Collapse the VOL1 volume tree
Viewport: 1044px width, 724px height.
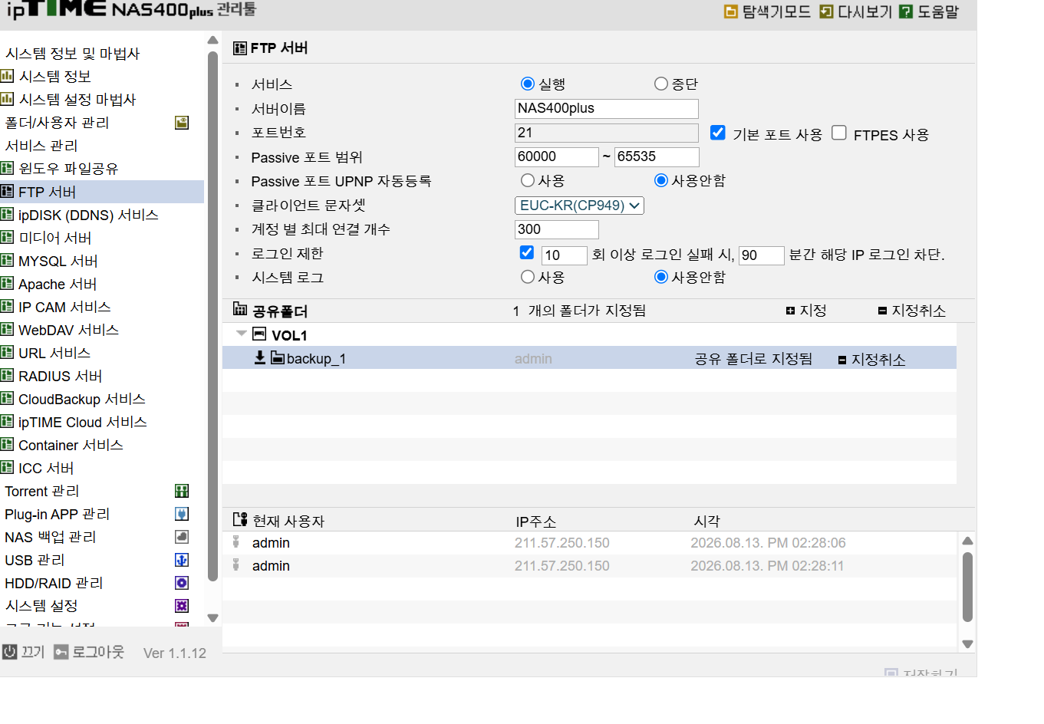(242, 334)
